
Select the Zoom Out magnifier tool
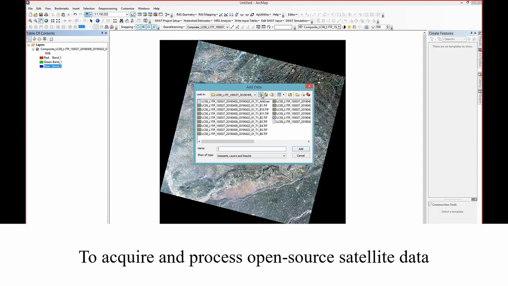pyautogui.click(x=35, y=21)
